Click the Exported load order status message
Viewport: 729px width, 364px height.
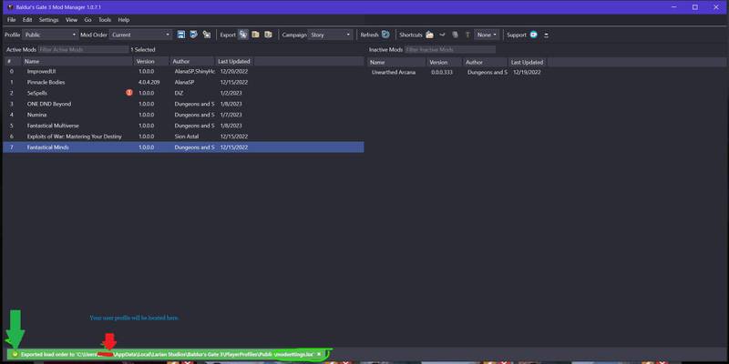(x=167, y=354)
